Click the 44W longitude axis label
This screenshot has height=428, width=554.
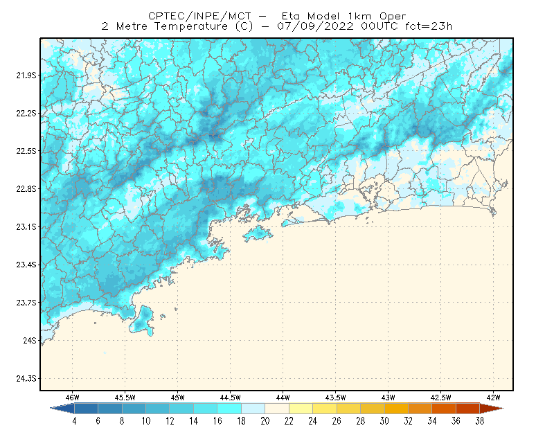[283, 398]
